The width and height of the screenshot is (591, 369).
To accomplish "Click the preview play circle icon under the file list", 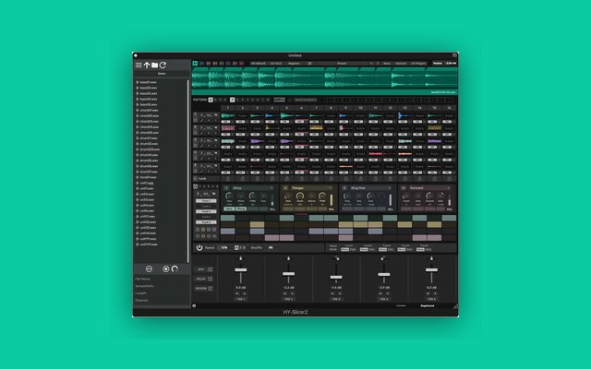I will point(165,268).
